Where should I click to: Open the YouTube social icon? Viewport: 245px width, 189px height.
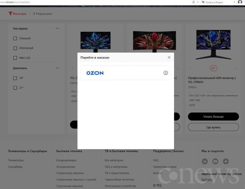coord(215,161)
